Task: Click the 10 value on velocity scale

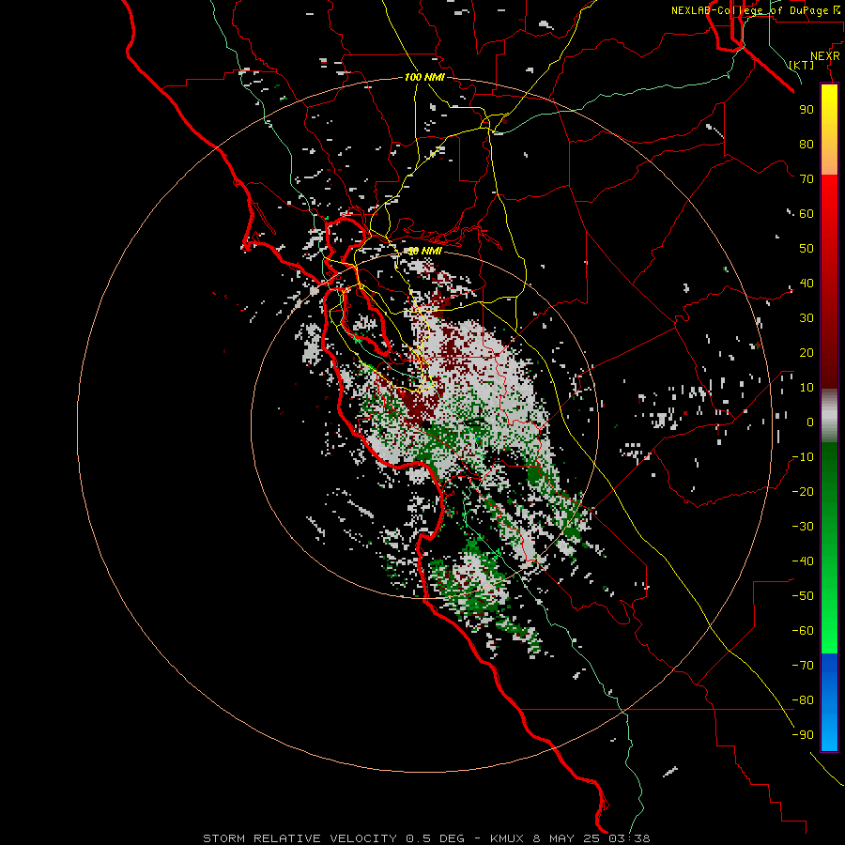Action: (807, 388)
